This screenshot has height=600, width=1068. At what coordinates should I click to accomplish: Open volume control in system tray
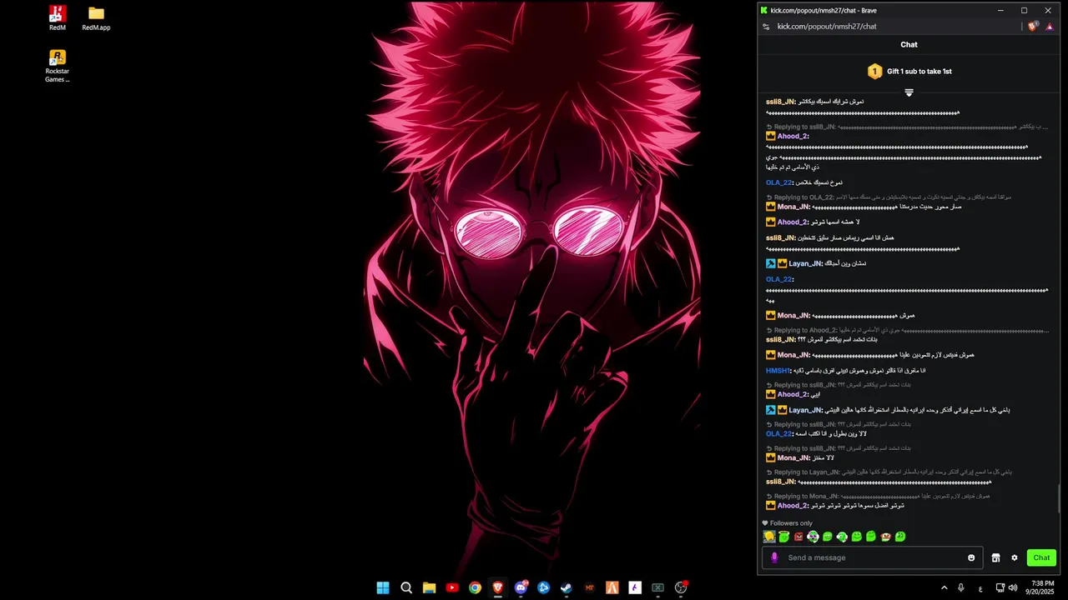point(1013,587)
